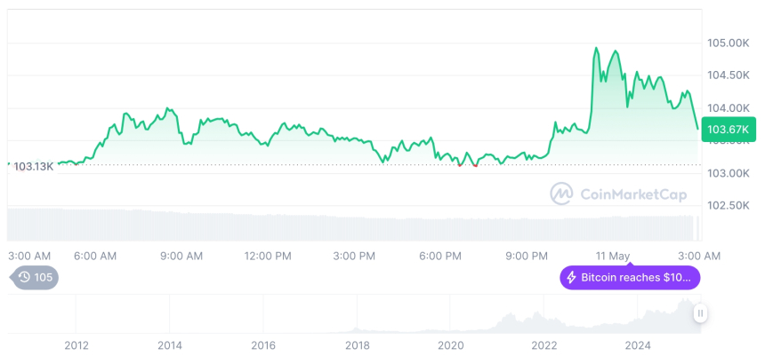
Task: Jump to 2022 on the overview timeline
Action: (544, 345)
